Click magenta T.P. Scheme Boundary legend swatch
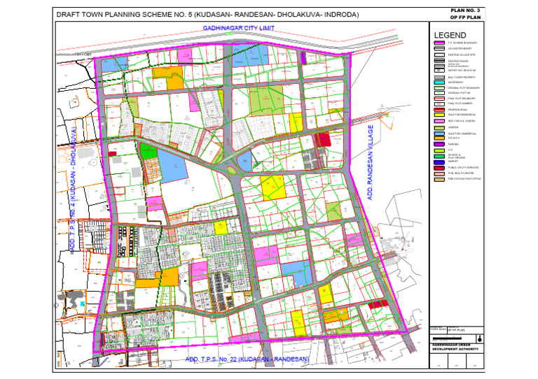 point(439,43)
